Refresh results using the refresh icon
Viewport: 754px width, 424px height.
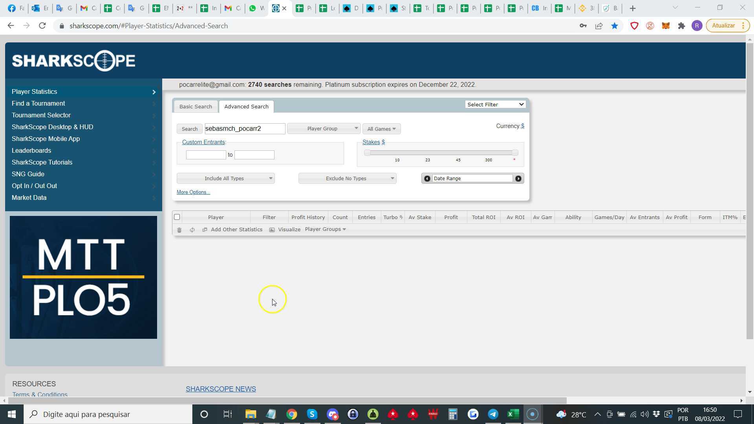click(192, 229)
